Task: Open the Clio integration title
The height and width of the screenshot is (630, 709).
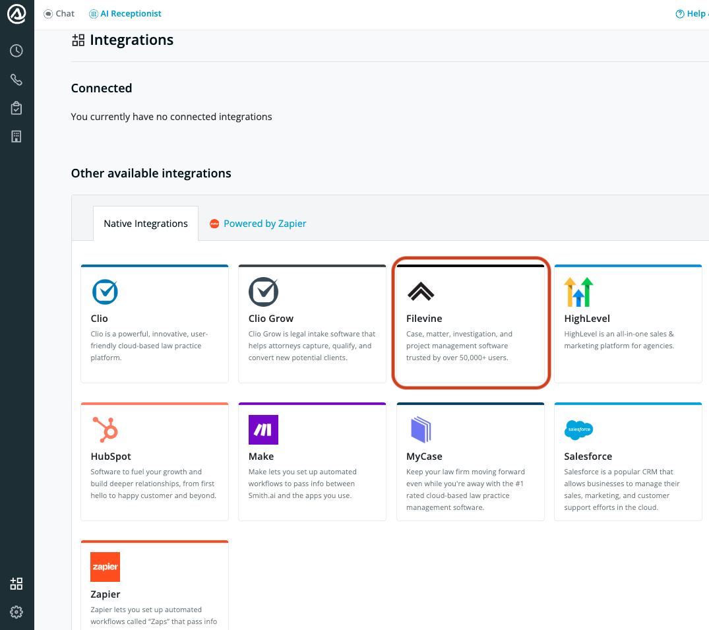Action: [x=99, y=319]
